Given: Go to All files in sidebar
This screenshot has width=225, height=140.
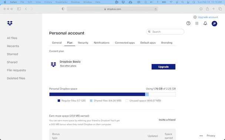Looking at the screenshot, I should [x=12, y=38].
